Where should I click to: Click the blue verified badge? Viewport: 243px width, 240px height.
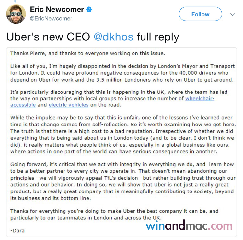pos(88,9)
